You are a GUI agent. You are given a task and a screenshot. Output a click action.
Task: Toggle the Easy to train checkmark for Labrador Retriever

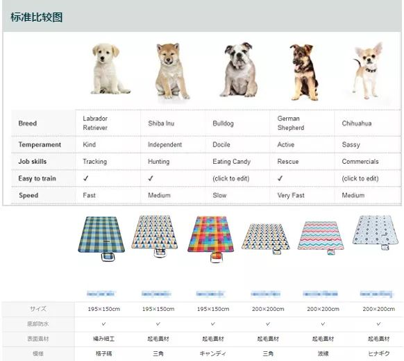(x=86, y=178)
